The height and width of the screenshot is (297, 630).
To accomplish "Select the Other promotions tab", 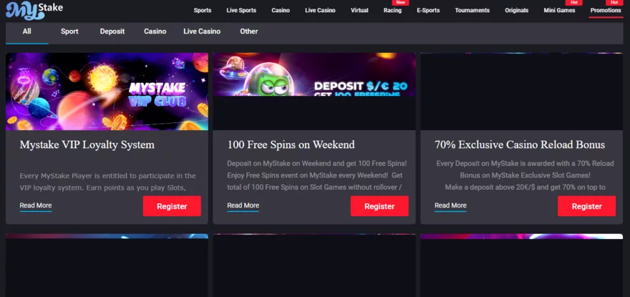I will (x=248, y=31).
